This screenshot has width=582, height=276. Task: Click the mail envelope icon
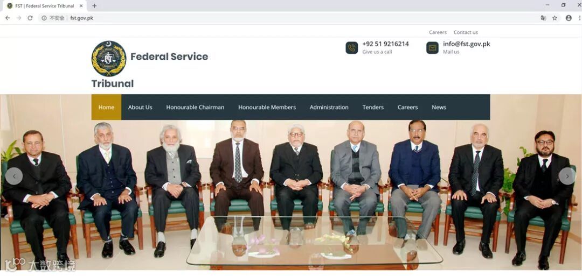pyautogui.click(x=432, y=47)
